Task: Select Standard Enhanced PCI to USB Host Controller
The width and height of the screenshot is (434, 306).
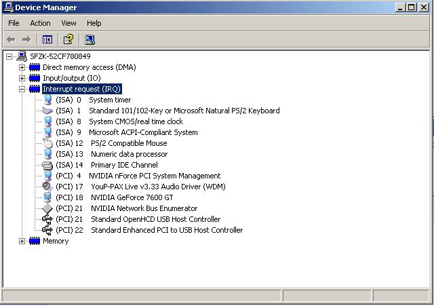Action: point(166,230)
